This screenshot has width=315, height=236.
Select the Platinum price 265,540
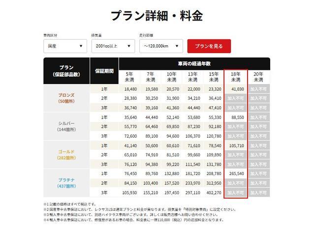click(236, 174)
